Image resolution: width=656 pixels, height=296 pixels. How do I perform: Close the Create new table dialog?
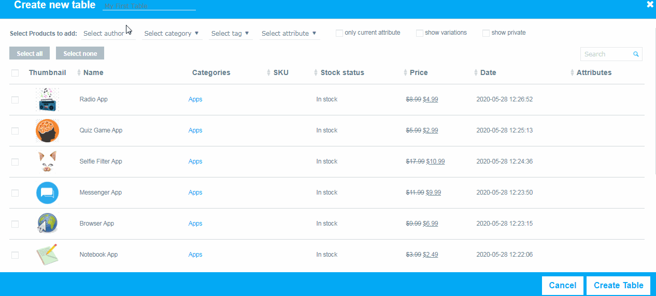point(650,4)
